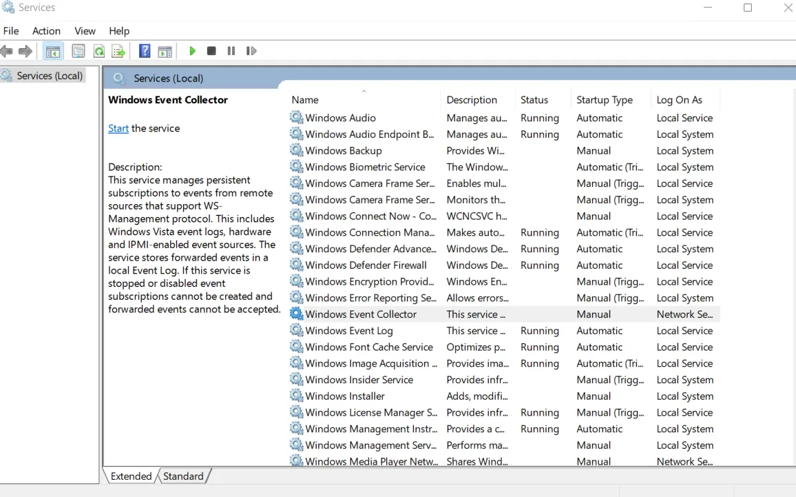
Task: Open the Help menu
Action: click(119, 31)
